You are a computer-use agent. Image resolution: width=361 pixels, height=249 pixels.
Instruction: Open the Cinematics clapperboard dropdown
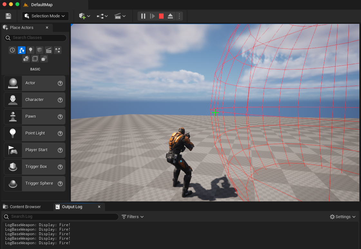(120, 16)
